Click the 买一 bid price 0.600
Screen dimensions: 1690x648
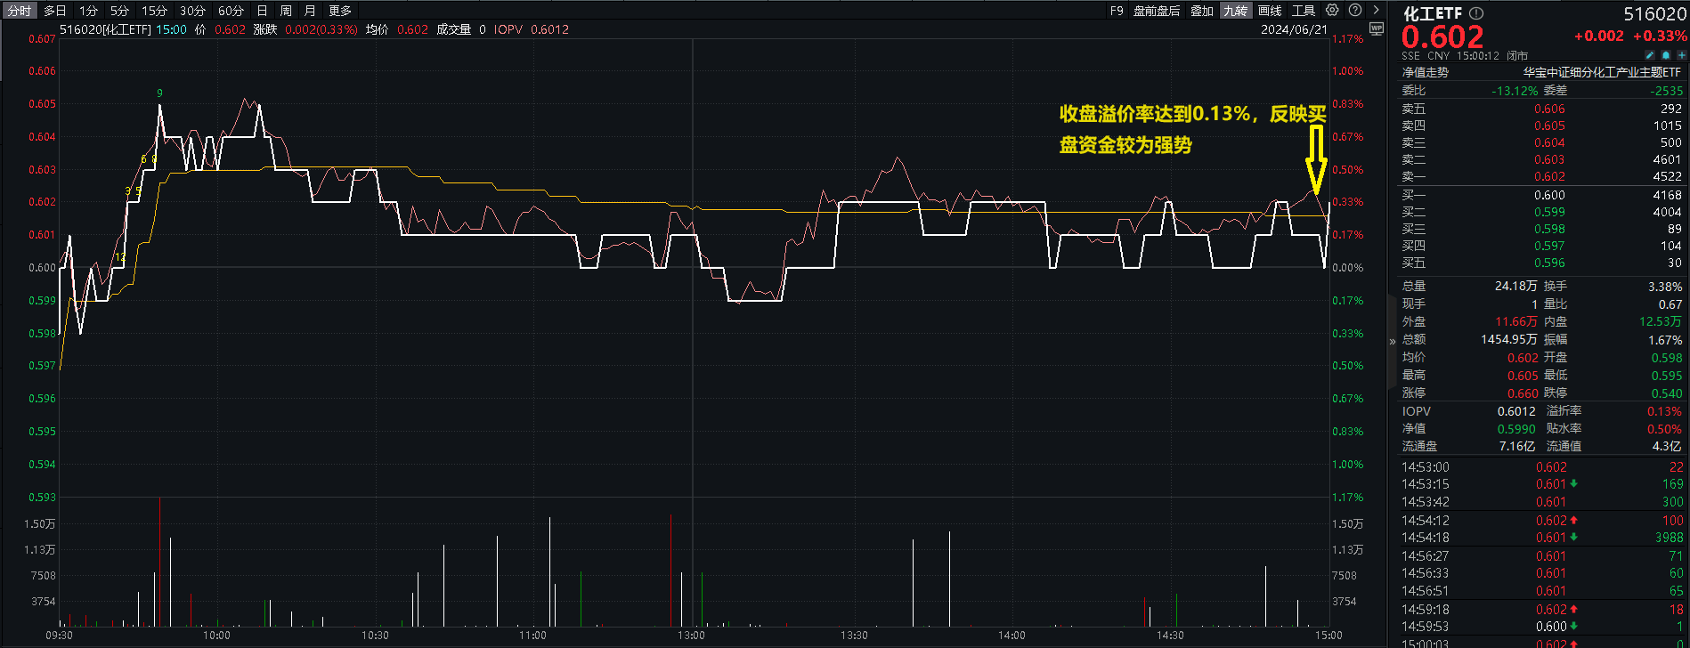1549,195
